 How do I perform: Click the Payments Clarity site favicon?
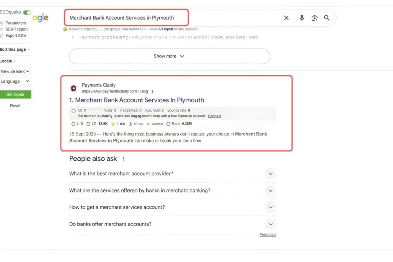(73, 88)
